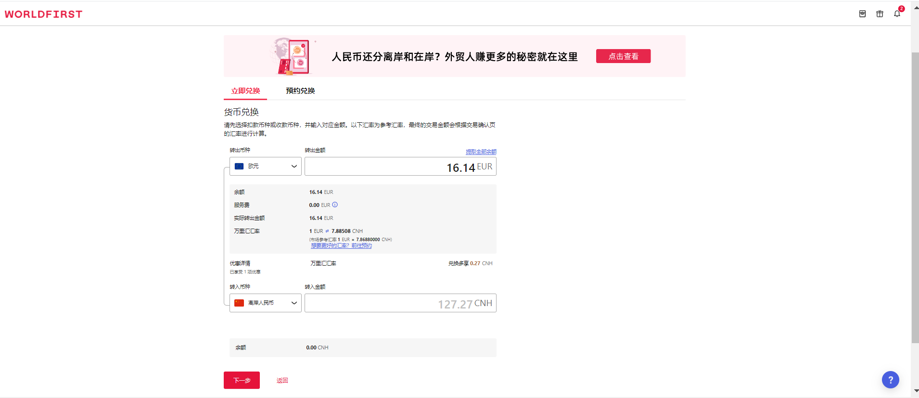Screen dimensions: 919x398
Task: Click the 优惠详情 label
Action: pyautogui.click(x=240, y=263)
